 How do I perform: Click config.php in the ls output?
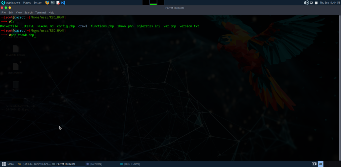pyautogui.click(x=66, y=26)
